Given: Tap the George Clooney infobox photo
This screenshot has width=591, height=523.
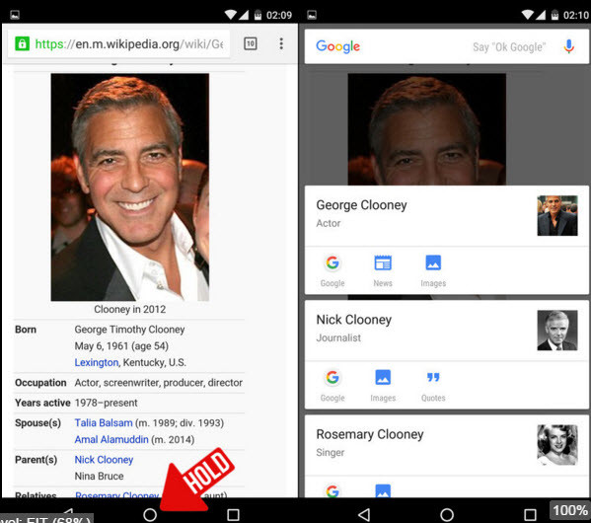Looking at the screenshot, I should [x=130, y=187].
